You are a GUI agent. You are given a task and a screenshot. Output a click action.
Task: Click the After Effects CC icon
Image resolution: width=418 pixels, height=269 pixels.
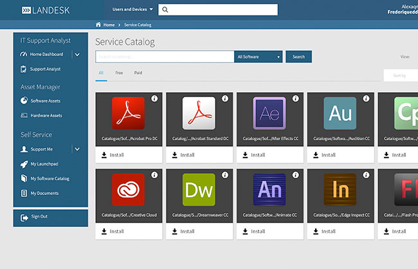coord(269,113)
